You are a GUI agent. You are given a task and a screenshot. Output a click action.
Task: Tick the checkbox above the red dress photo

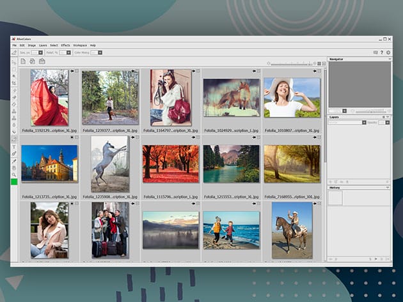point(77,71)
